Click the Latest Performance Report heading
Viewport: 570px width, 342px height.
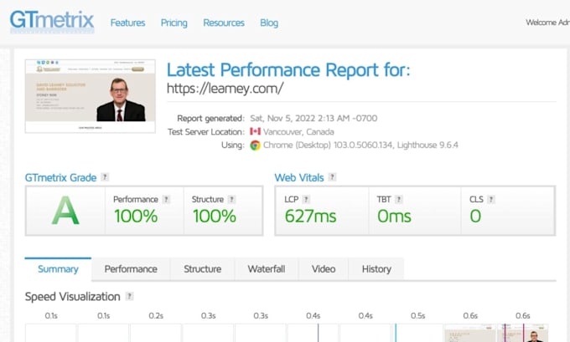[x=288, y=70]
